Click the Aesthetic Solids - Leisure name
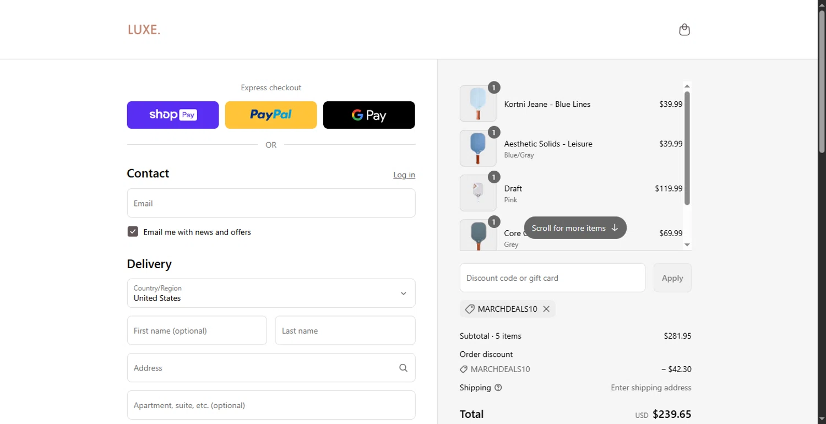826x424 pixels. [x=548, y=144]
